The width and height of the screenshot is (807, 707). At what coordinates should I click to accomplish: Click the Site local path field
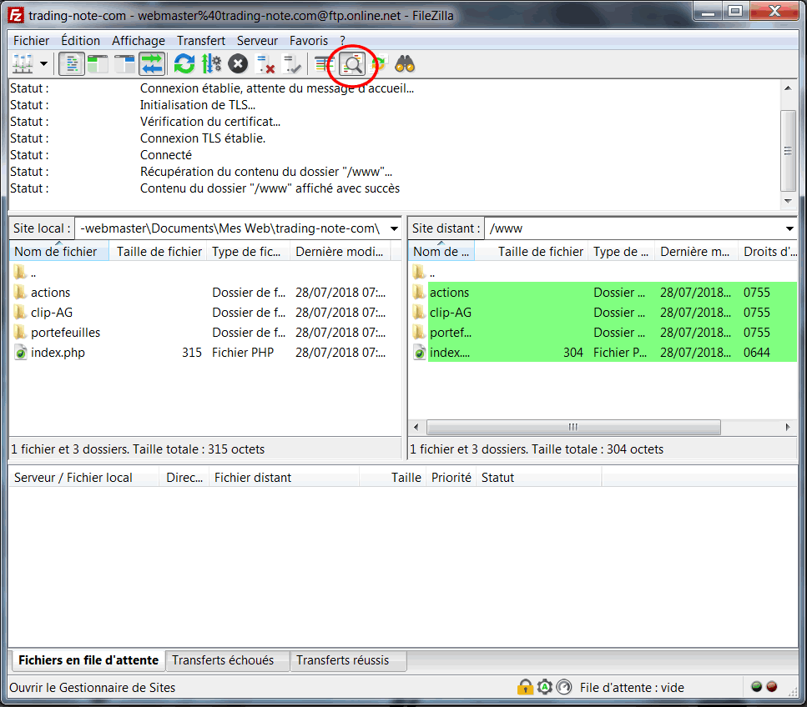point(232,228)
